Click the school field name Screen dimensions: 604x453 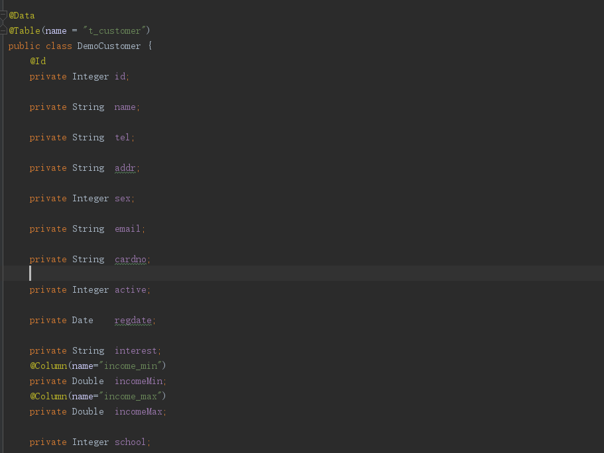tap(130, 442)
